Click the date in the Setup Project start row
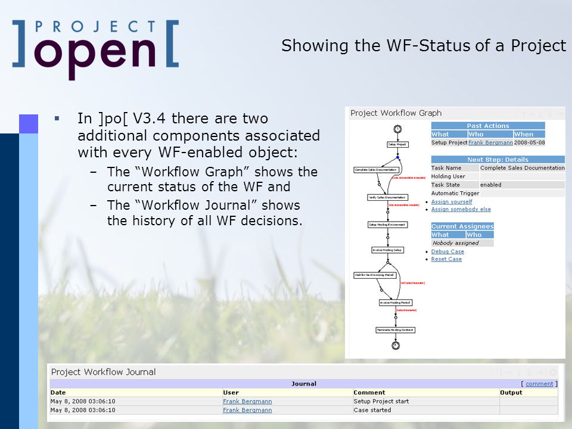 click(83, 401)
